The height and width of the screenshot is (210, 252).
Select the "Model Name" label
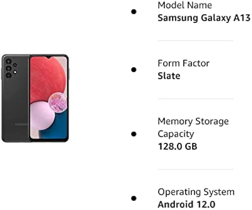(x=185, y=5)
